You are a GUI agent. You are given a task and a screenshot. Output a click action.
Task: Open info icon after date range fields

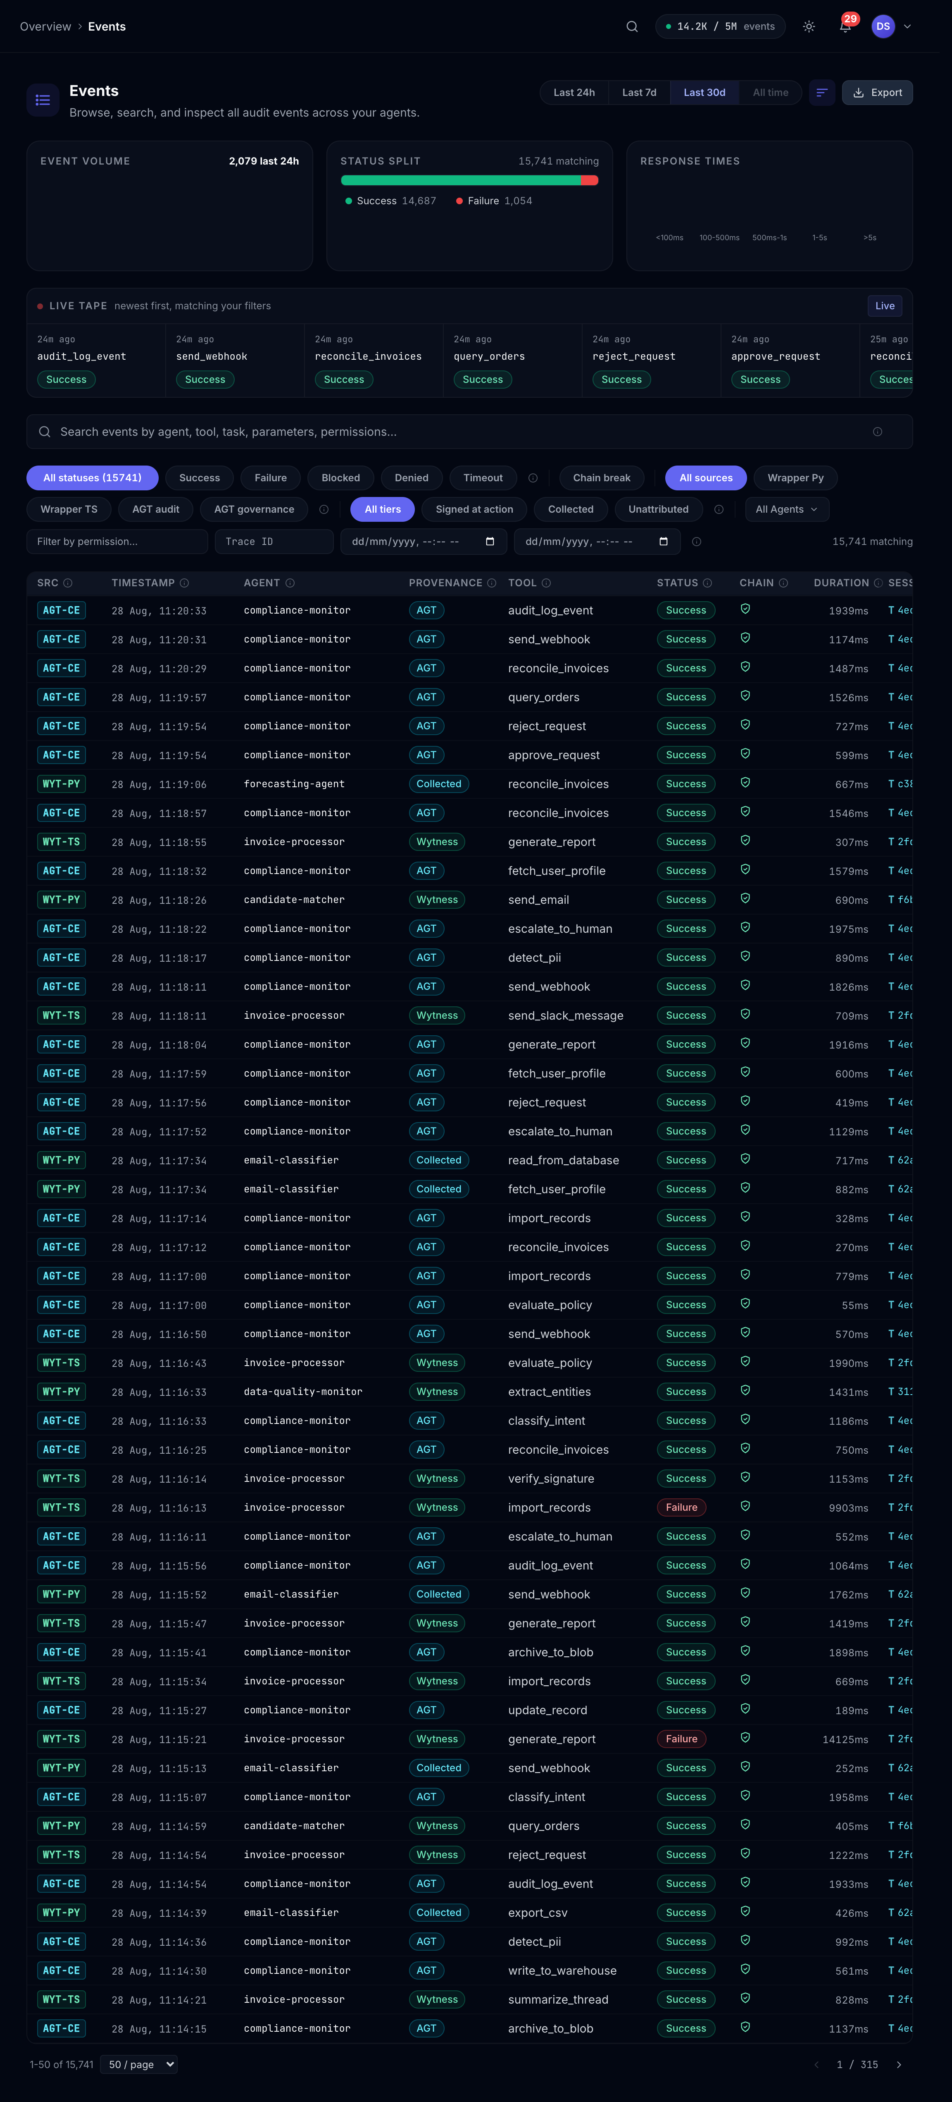(697, 542)
